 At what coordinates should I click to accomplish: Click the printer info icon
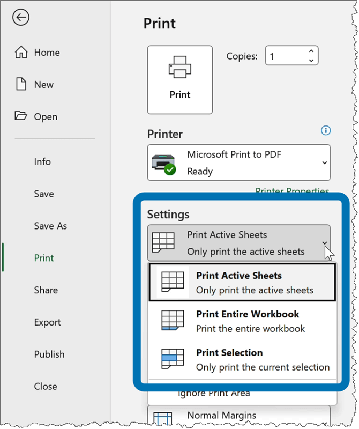click(x=326, y=130)
